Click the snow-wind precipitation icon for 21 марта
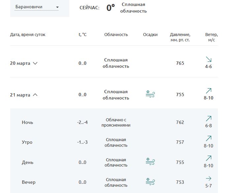Viewport: 235px width, 193px height. coord(150,94)
